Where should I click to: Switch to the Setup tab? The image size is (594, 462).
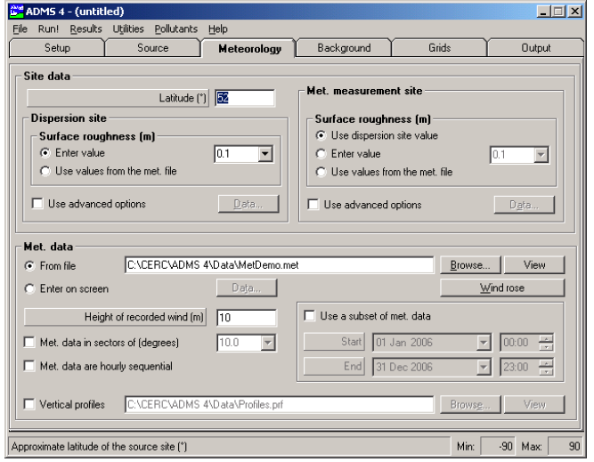pos(57,48)
